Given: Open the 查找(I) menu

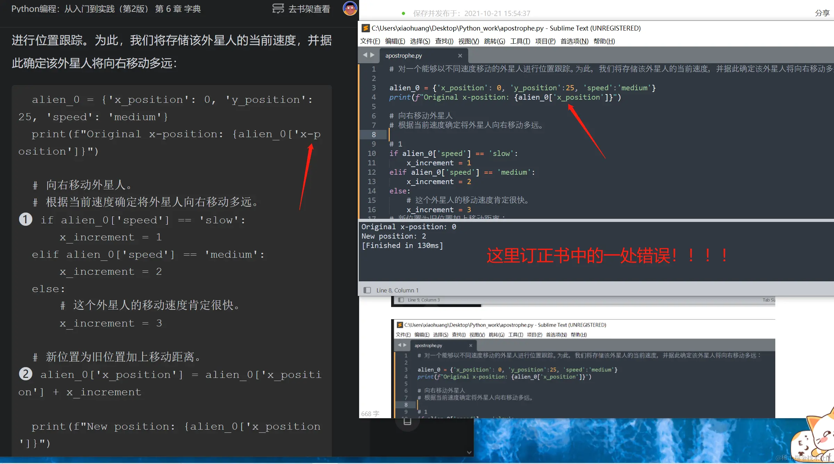Looking at the screenshot, I should [x=444, y=41].
